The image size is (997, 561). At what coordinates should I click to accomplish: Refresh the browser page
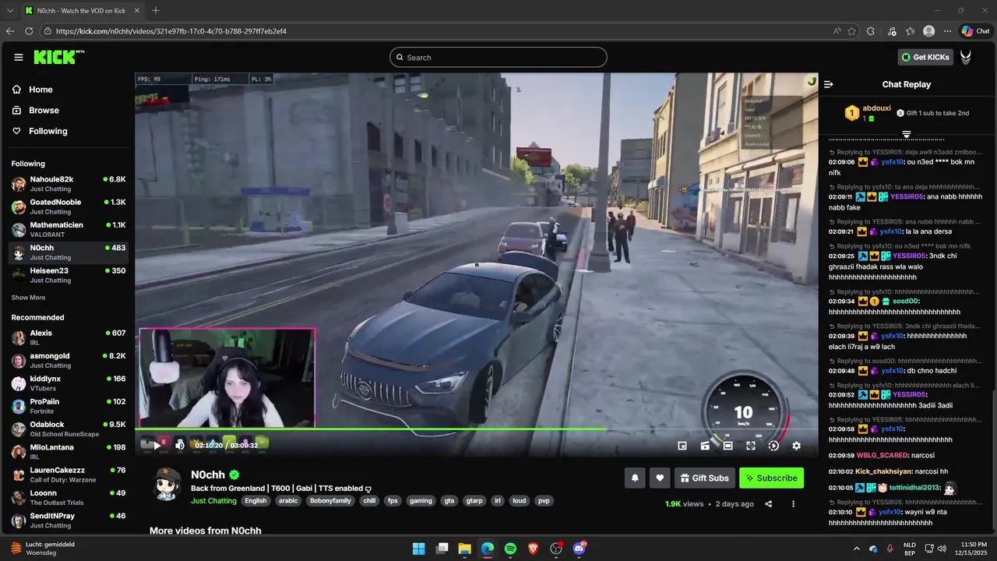click(29, 31)
